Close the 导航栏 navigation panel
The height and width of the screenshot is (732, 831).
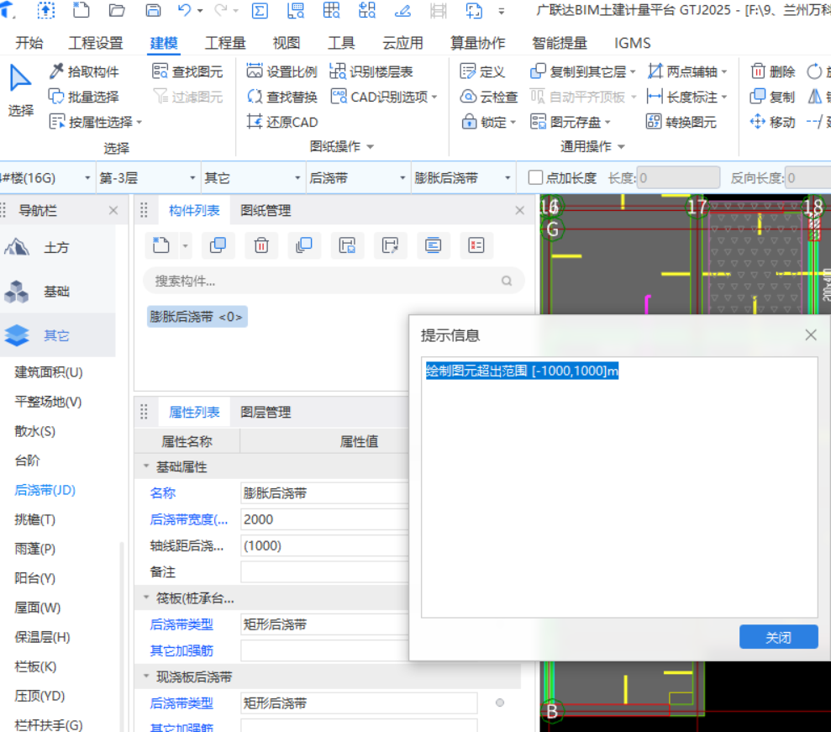(113, 210)
